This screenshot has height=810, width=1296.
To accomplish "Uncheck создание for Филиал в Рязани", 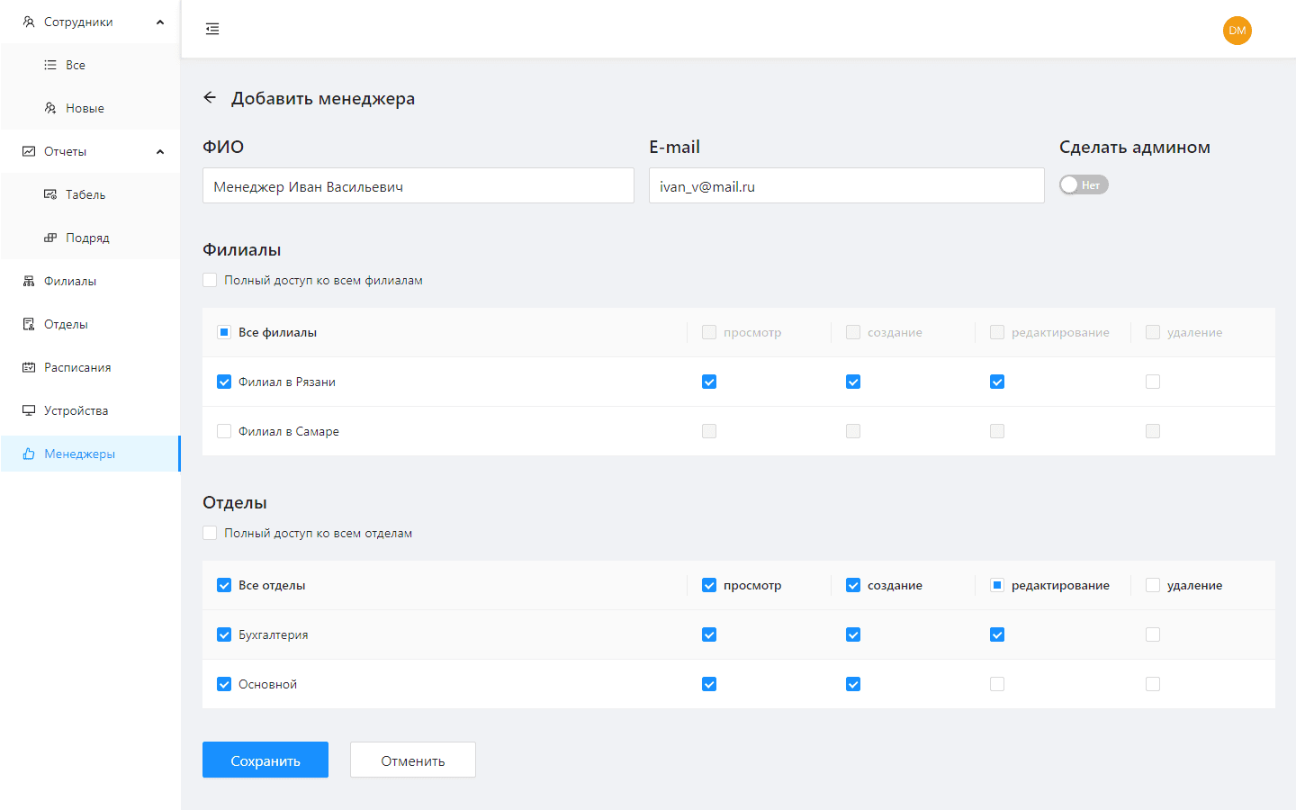I will coord(853,382).
